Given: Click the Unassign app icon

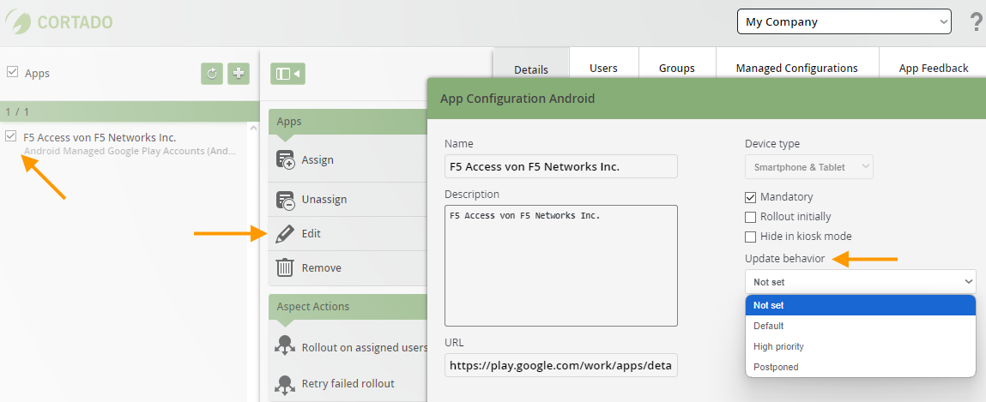Looking at the screenshot, I should 286,199.
